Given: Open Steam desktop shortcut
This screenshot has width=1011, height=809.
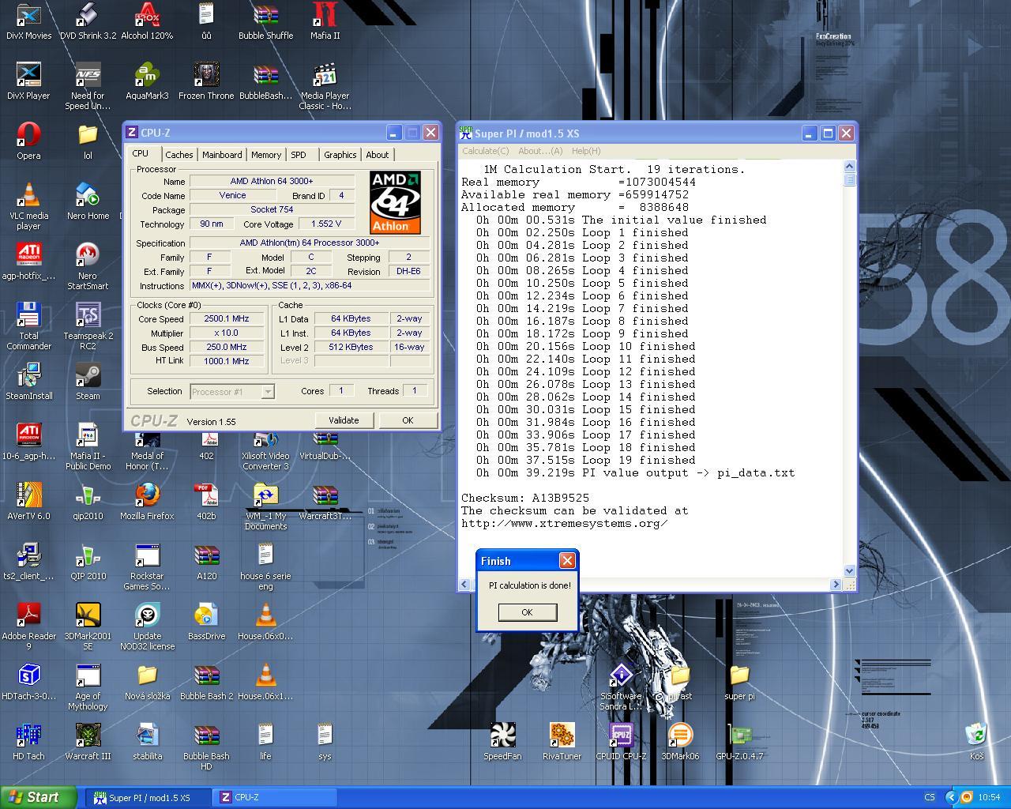Looking at the screenshot, I should pyautogui.click(x=88, y=382).
